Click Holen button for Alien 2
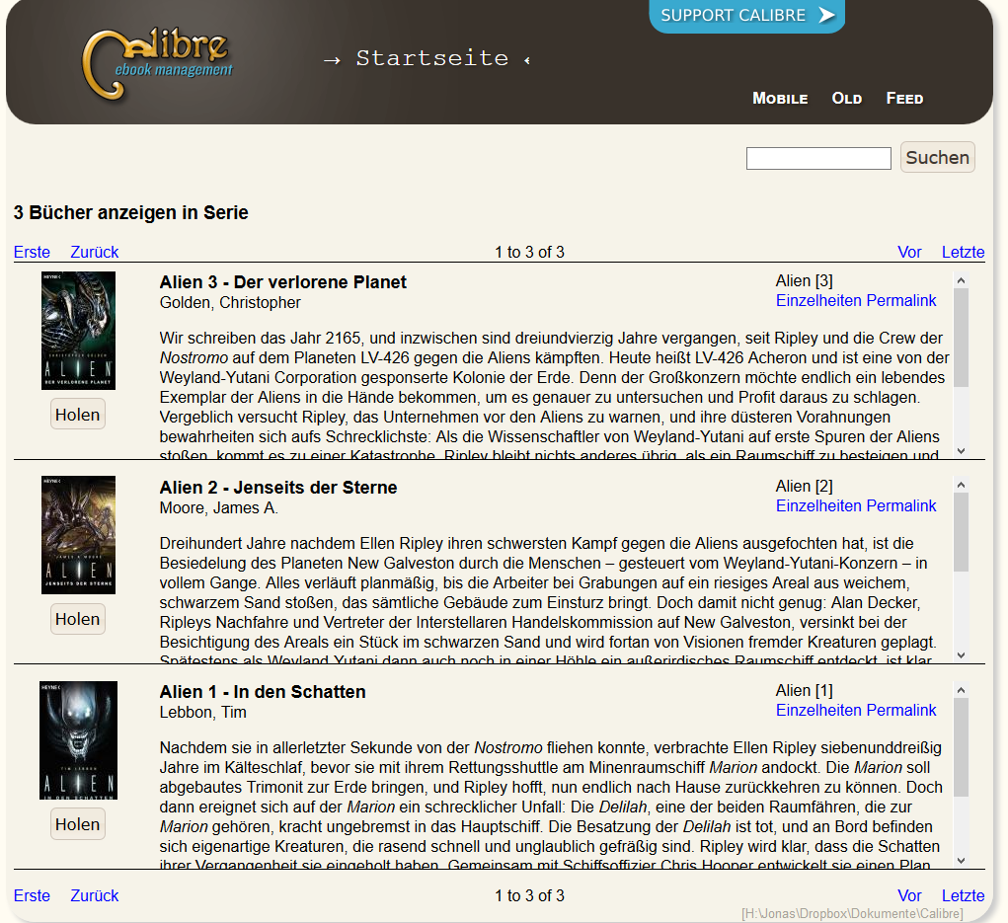The width and height of the screenshot is (1008, 923). [78, 619]
